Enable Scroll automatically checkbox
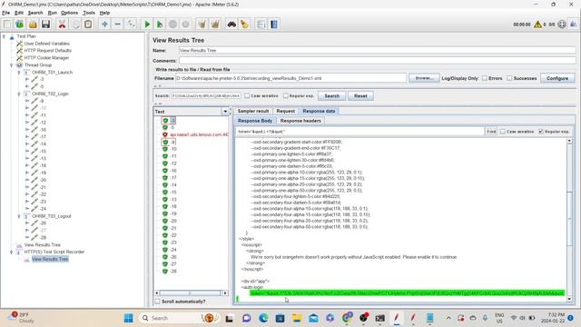The height and width of the screenshot is (327, 581). (157, 302)
